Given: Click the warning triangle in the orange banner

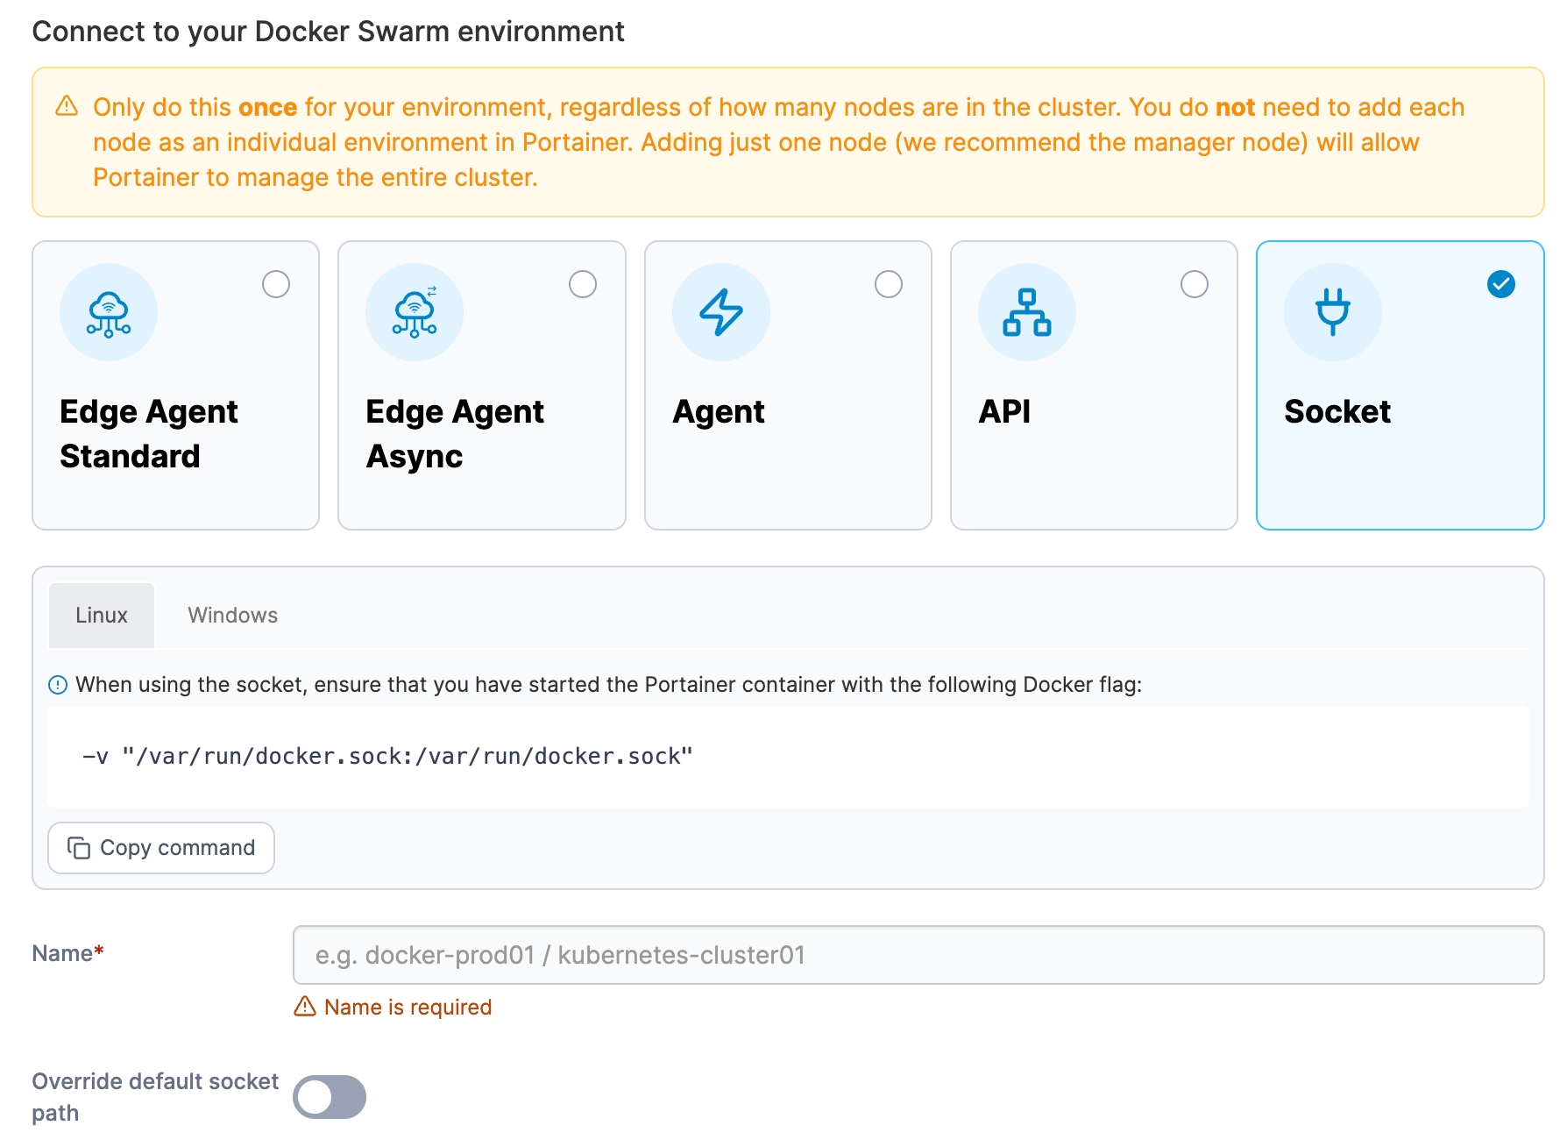Looking at the screenshot, I should click(67, 106).
